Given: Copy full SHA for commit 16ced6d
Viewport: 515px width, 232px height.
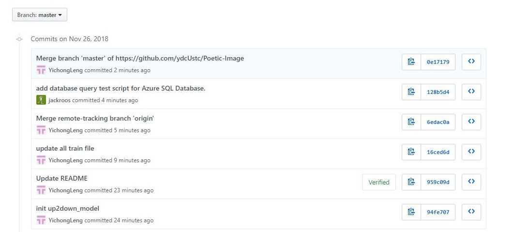Looking at the screenshot, I should coord(411,152).
